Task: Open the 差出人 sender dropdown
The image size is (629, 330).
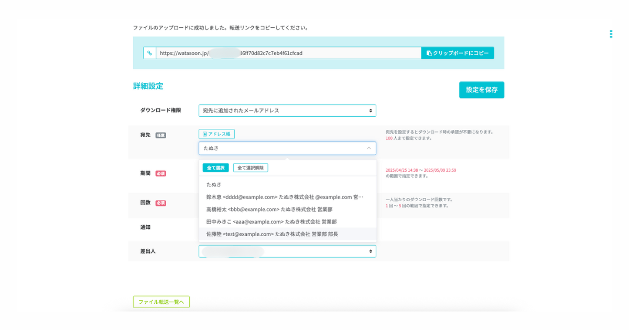Action: (x=287, y=251)
